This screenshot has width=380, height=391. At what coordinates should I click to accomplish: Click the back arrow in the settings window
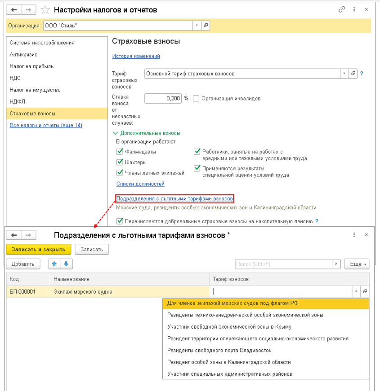[14, 9]
